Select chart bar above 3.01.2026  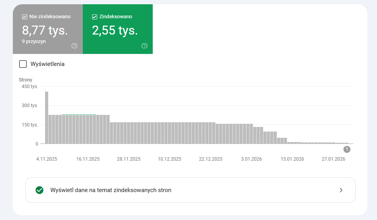(x=251, y=134)
